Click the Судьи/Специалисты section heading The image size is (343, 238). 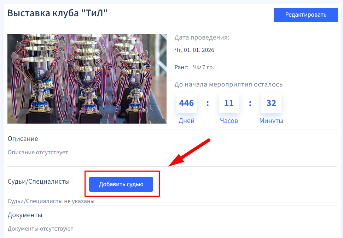[39, 182]
